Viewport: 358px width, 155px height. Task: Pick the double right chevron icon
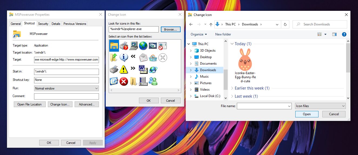point(133,68)
